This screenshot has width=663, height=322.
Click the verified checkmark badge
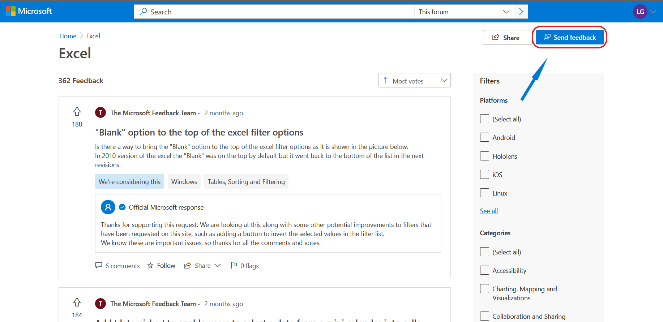point(122,207)
